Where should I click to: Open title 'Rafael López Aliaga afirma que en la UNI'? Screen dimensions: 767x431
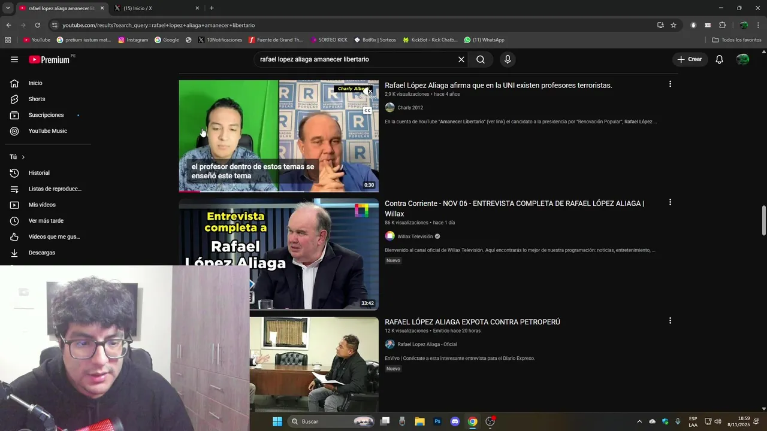pos(498,86)
